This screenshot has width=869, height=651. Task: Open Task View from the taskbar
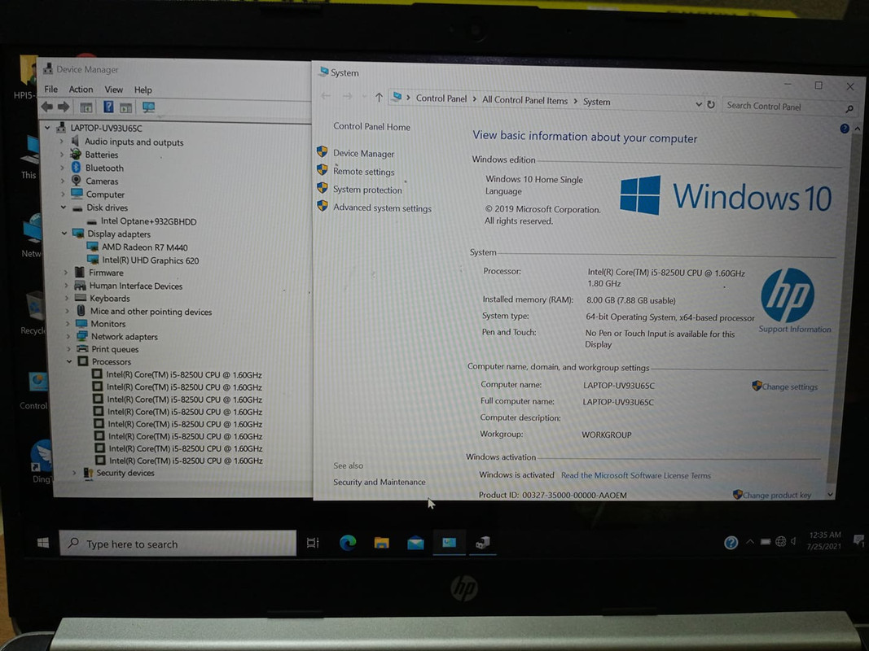pos(313,543)
